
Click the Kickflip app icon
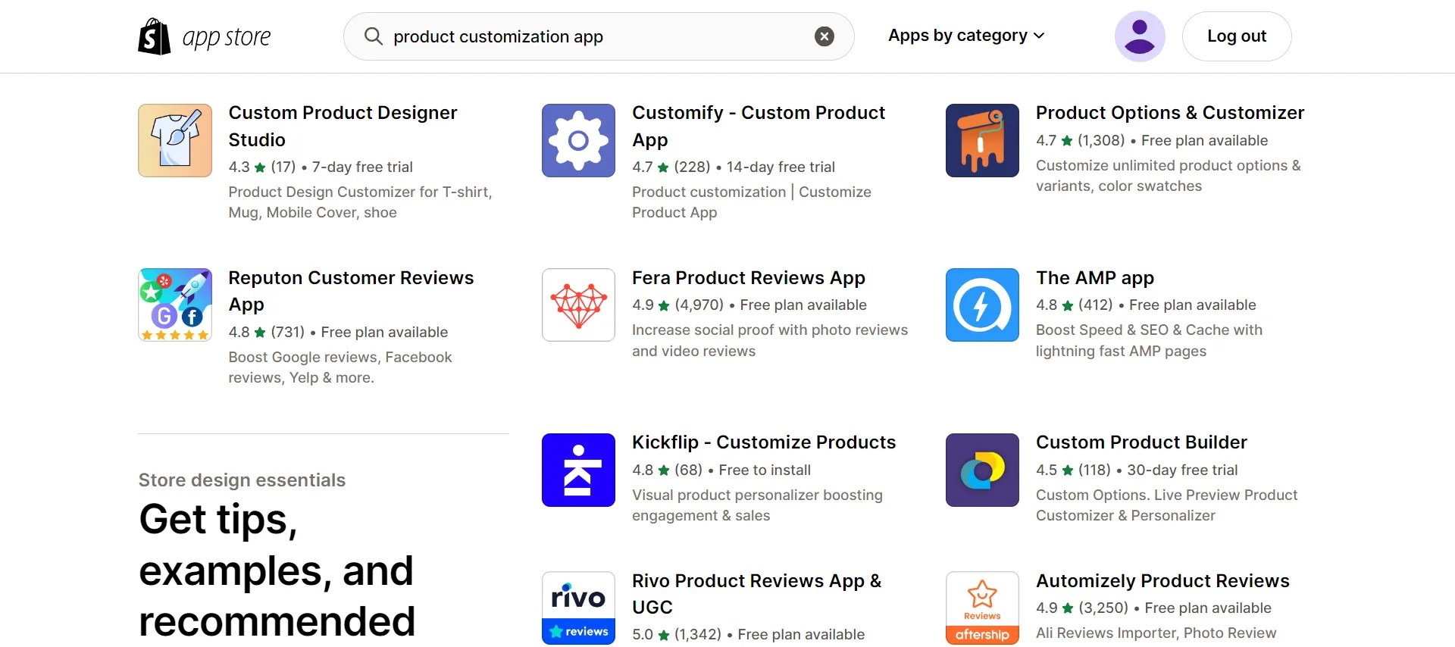point(578,470)
